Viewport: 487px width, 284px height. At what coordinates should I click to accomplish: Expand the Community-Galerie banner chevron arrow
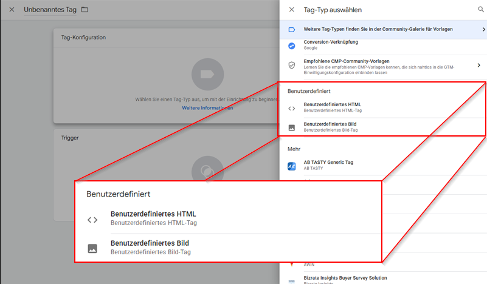[x=483, y=29]
